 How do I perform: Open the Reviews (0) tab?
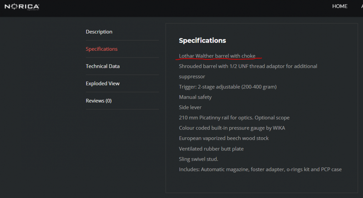pos(99,101)
